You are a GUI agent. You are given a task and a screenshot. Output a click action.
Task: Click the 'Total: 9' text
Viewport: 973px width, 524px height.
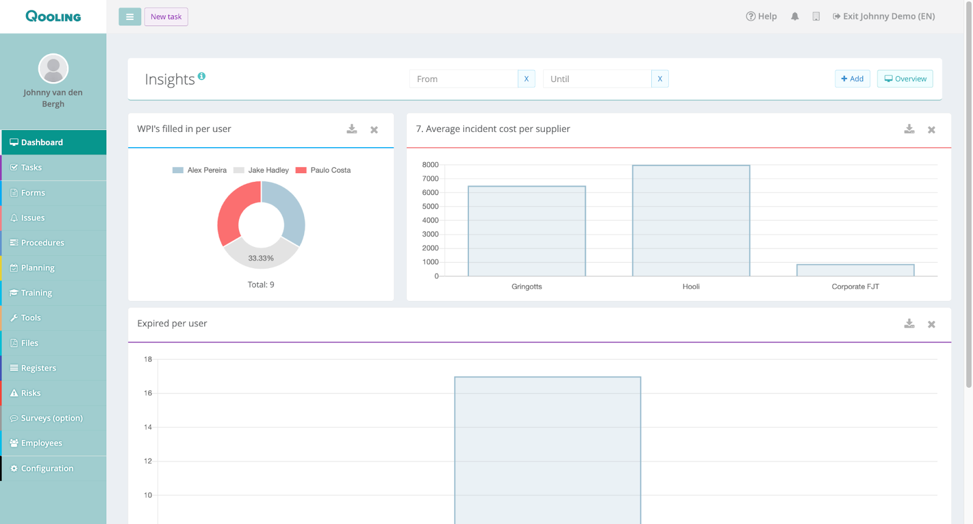261,284
